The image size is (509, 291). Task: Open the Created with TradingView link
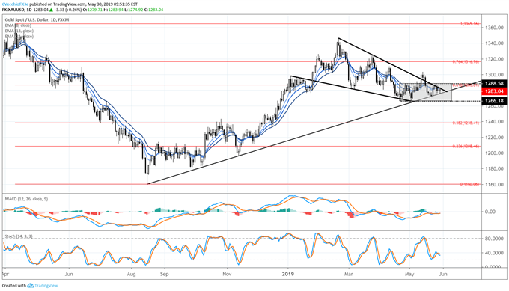(30, 286)
